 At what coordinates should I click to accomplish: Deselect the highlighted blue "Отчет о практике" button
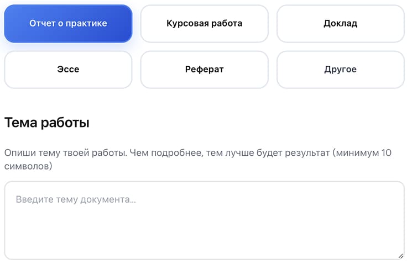[68, 24]
